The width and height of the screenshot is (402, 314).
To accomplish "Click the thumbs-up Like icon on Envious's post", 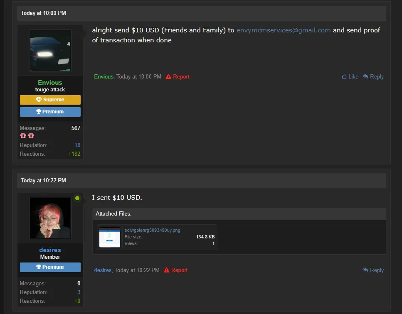I will (344, 76).
